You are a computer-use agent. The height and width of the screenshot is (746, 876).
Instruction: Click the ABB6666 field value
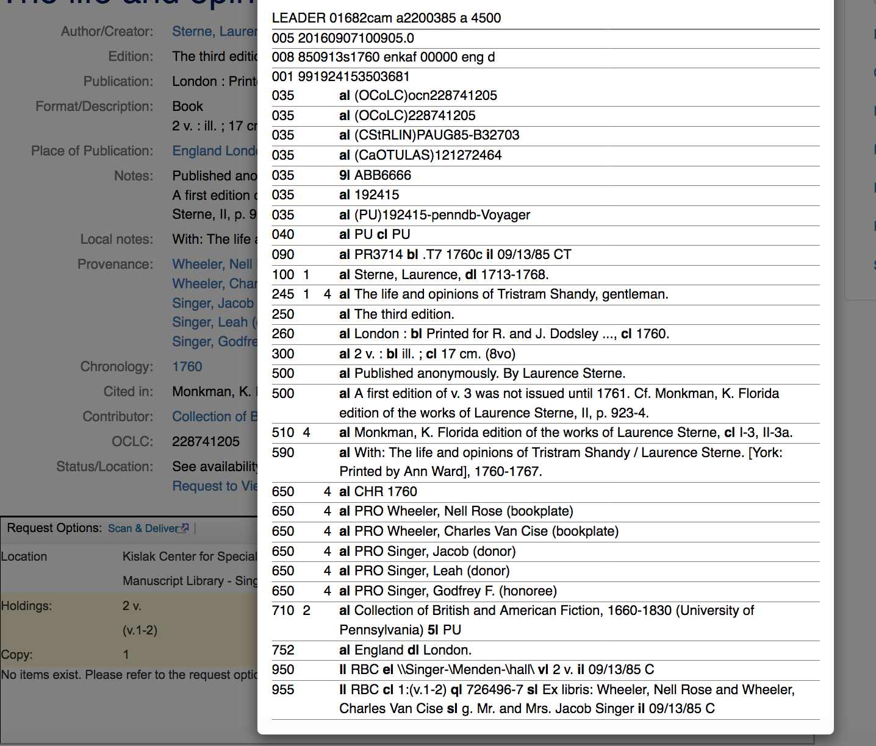[x=382, y=176]
